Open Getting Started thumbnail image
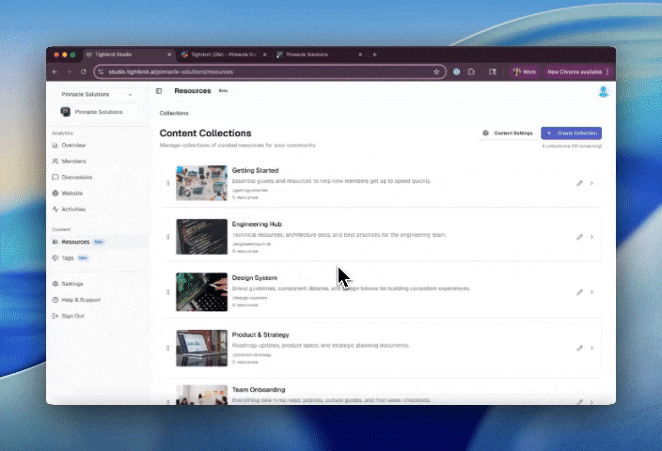 (x=201, y=183)
